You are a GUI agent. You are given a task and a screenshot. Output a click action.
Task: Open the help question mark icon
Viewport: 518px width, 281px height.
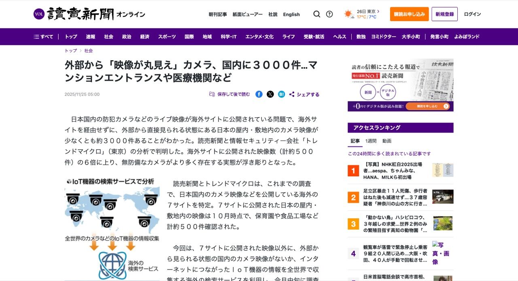[329, 14]
